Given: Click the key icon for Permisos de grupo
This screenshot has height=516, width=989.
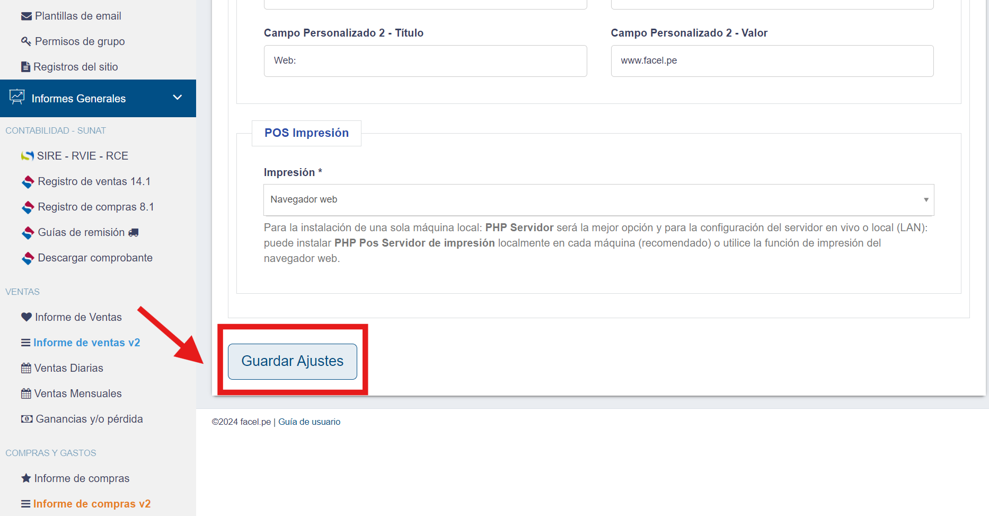Looking at the screenshot, I should coord(26,41).
